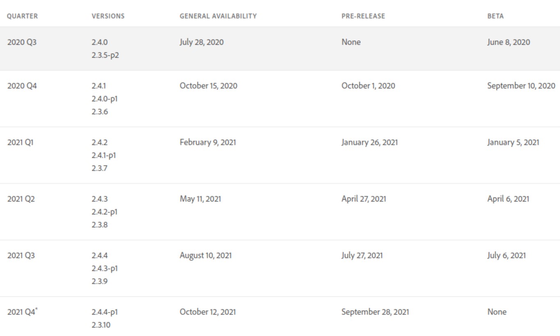Image resolution: width=560 pixels, height=336 pixels.
Task: Click the August 10, 2021 date
Action: [206, 256]
